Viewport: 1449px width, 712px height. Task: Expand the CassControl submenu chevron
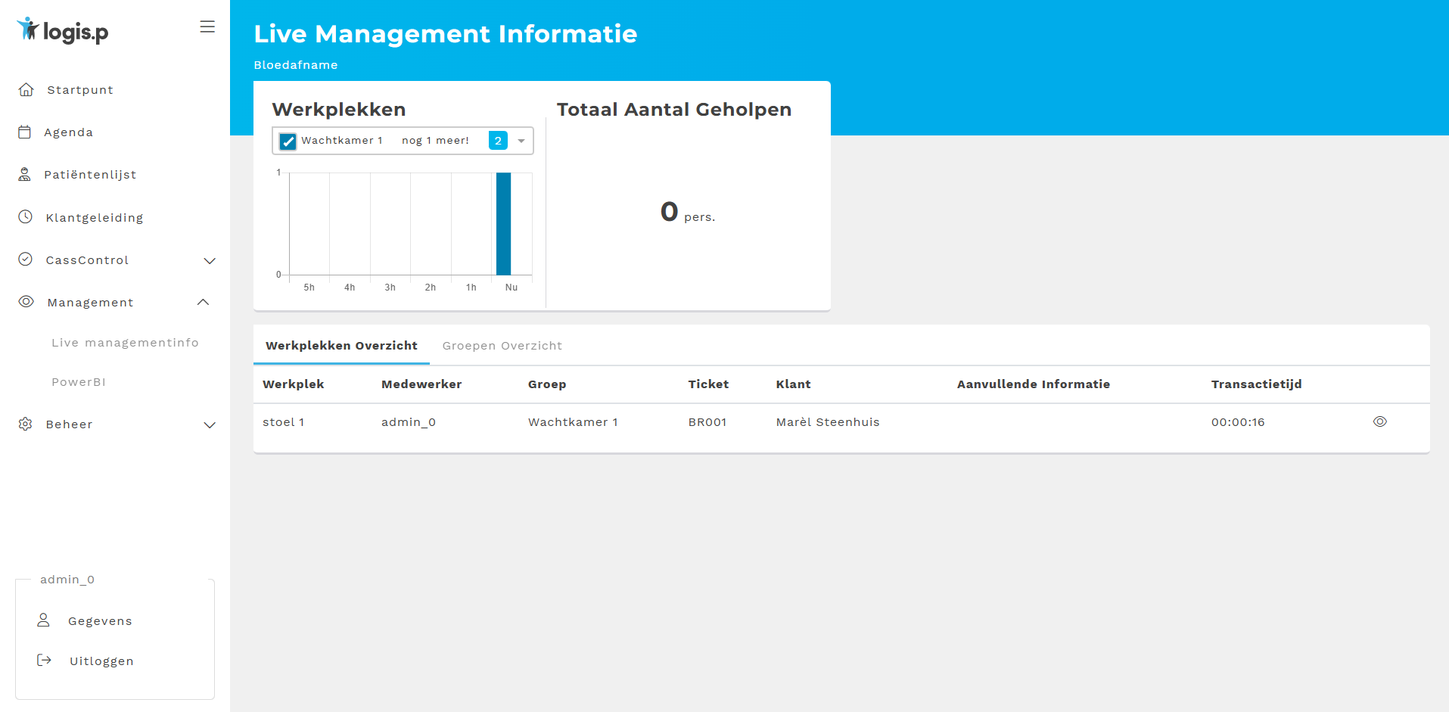pyautogui.click(x=210, y=260)
